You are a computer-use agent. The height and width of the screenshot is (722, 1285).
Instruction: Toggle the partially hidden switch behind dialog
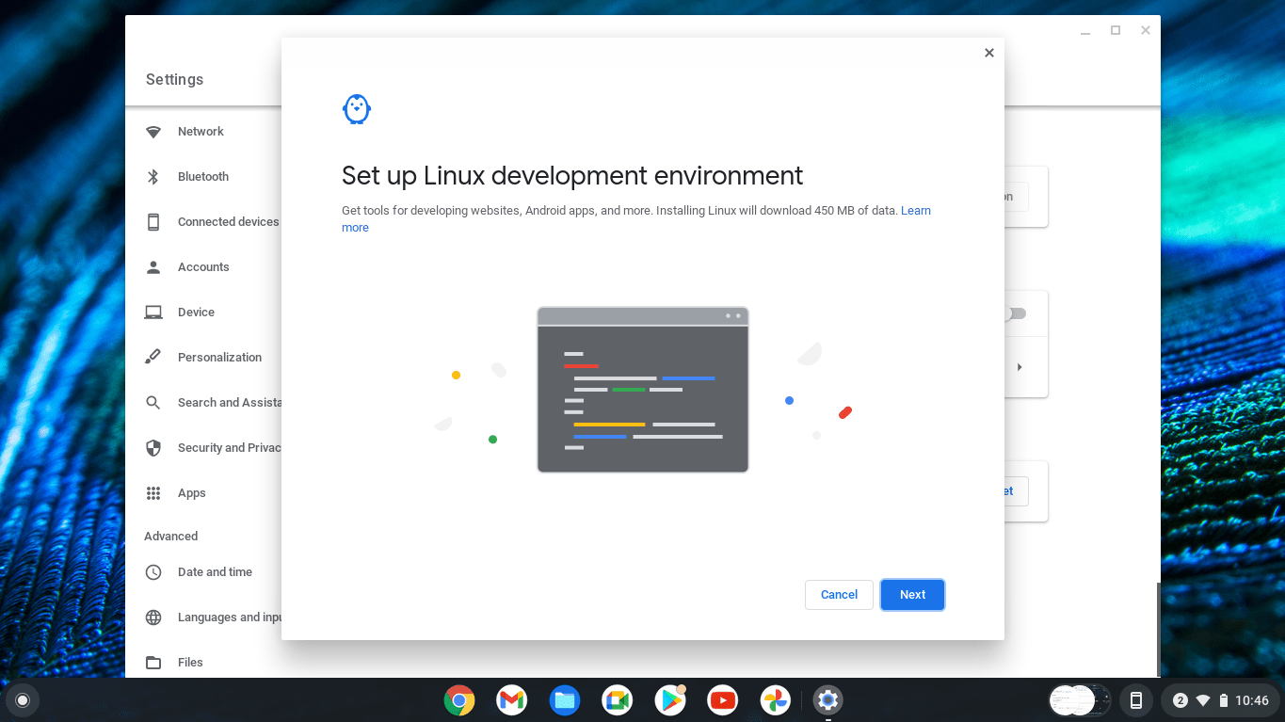(1015, 313)
